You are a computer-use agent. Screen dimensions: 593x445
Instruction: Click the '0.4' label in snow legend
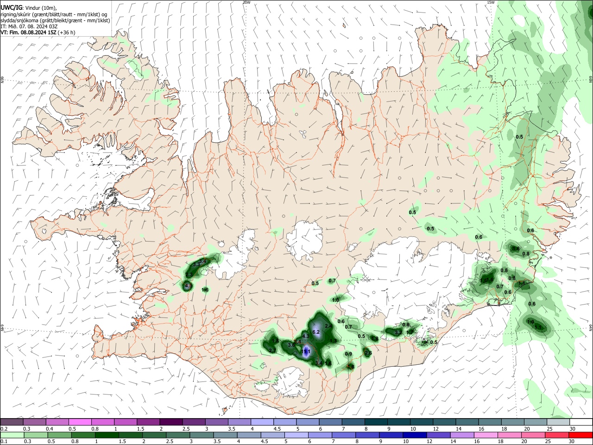[50, 429]
